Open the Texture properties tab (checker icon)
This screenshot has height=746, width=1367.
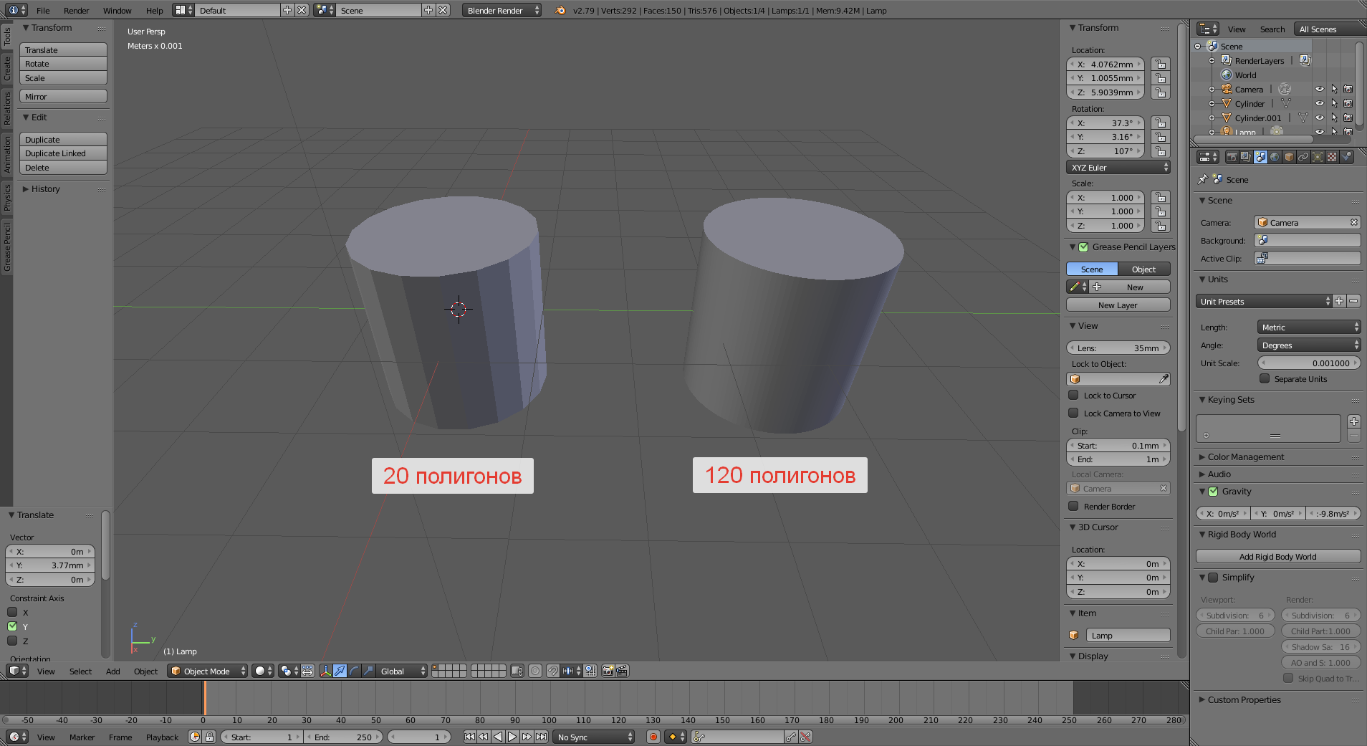1332,157
